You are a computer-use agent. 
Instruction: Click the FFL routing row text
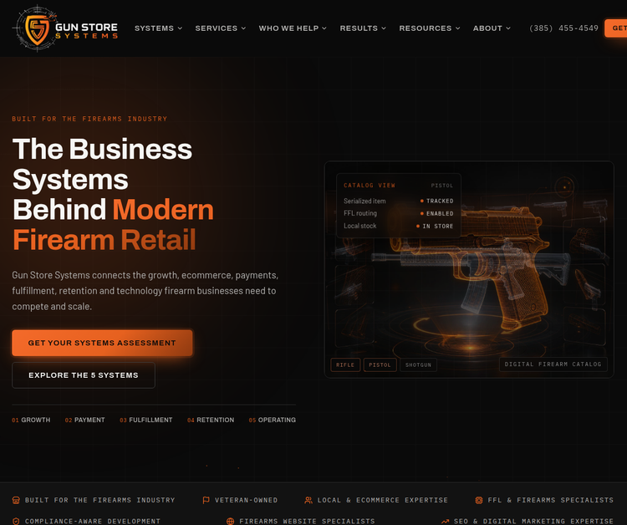(360, 213)
